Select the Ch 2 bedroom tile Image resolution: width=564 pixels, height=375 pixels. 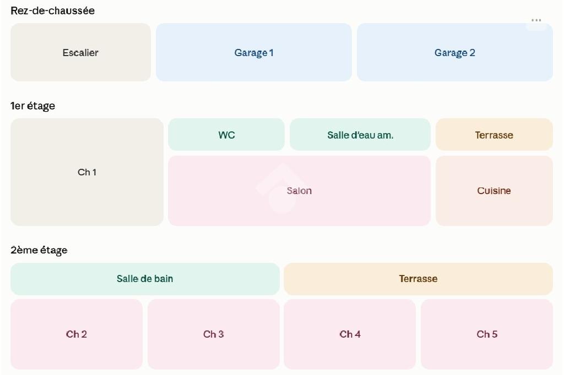(x=76, y=334)
